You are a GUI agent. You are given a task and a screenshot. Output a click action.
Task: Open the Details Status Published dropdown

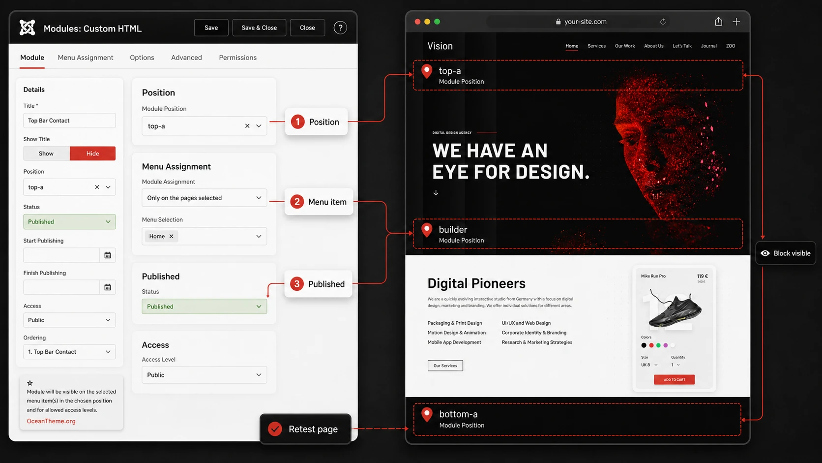(x=69, y=222)
